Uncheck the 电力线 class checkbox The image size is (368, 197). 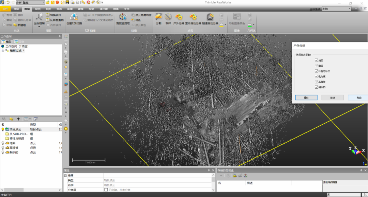317,76
